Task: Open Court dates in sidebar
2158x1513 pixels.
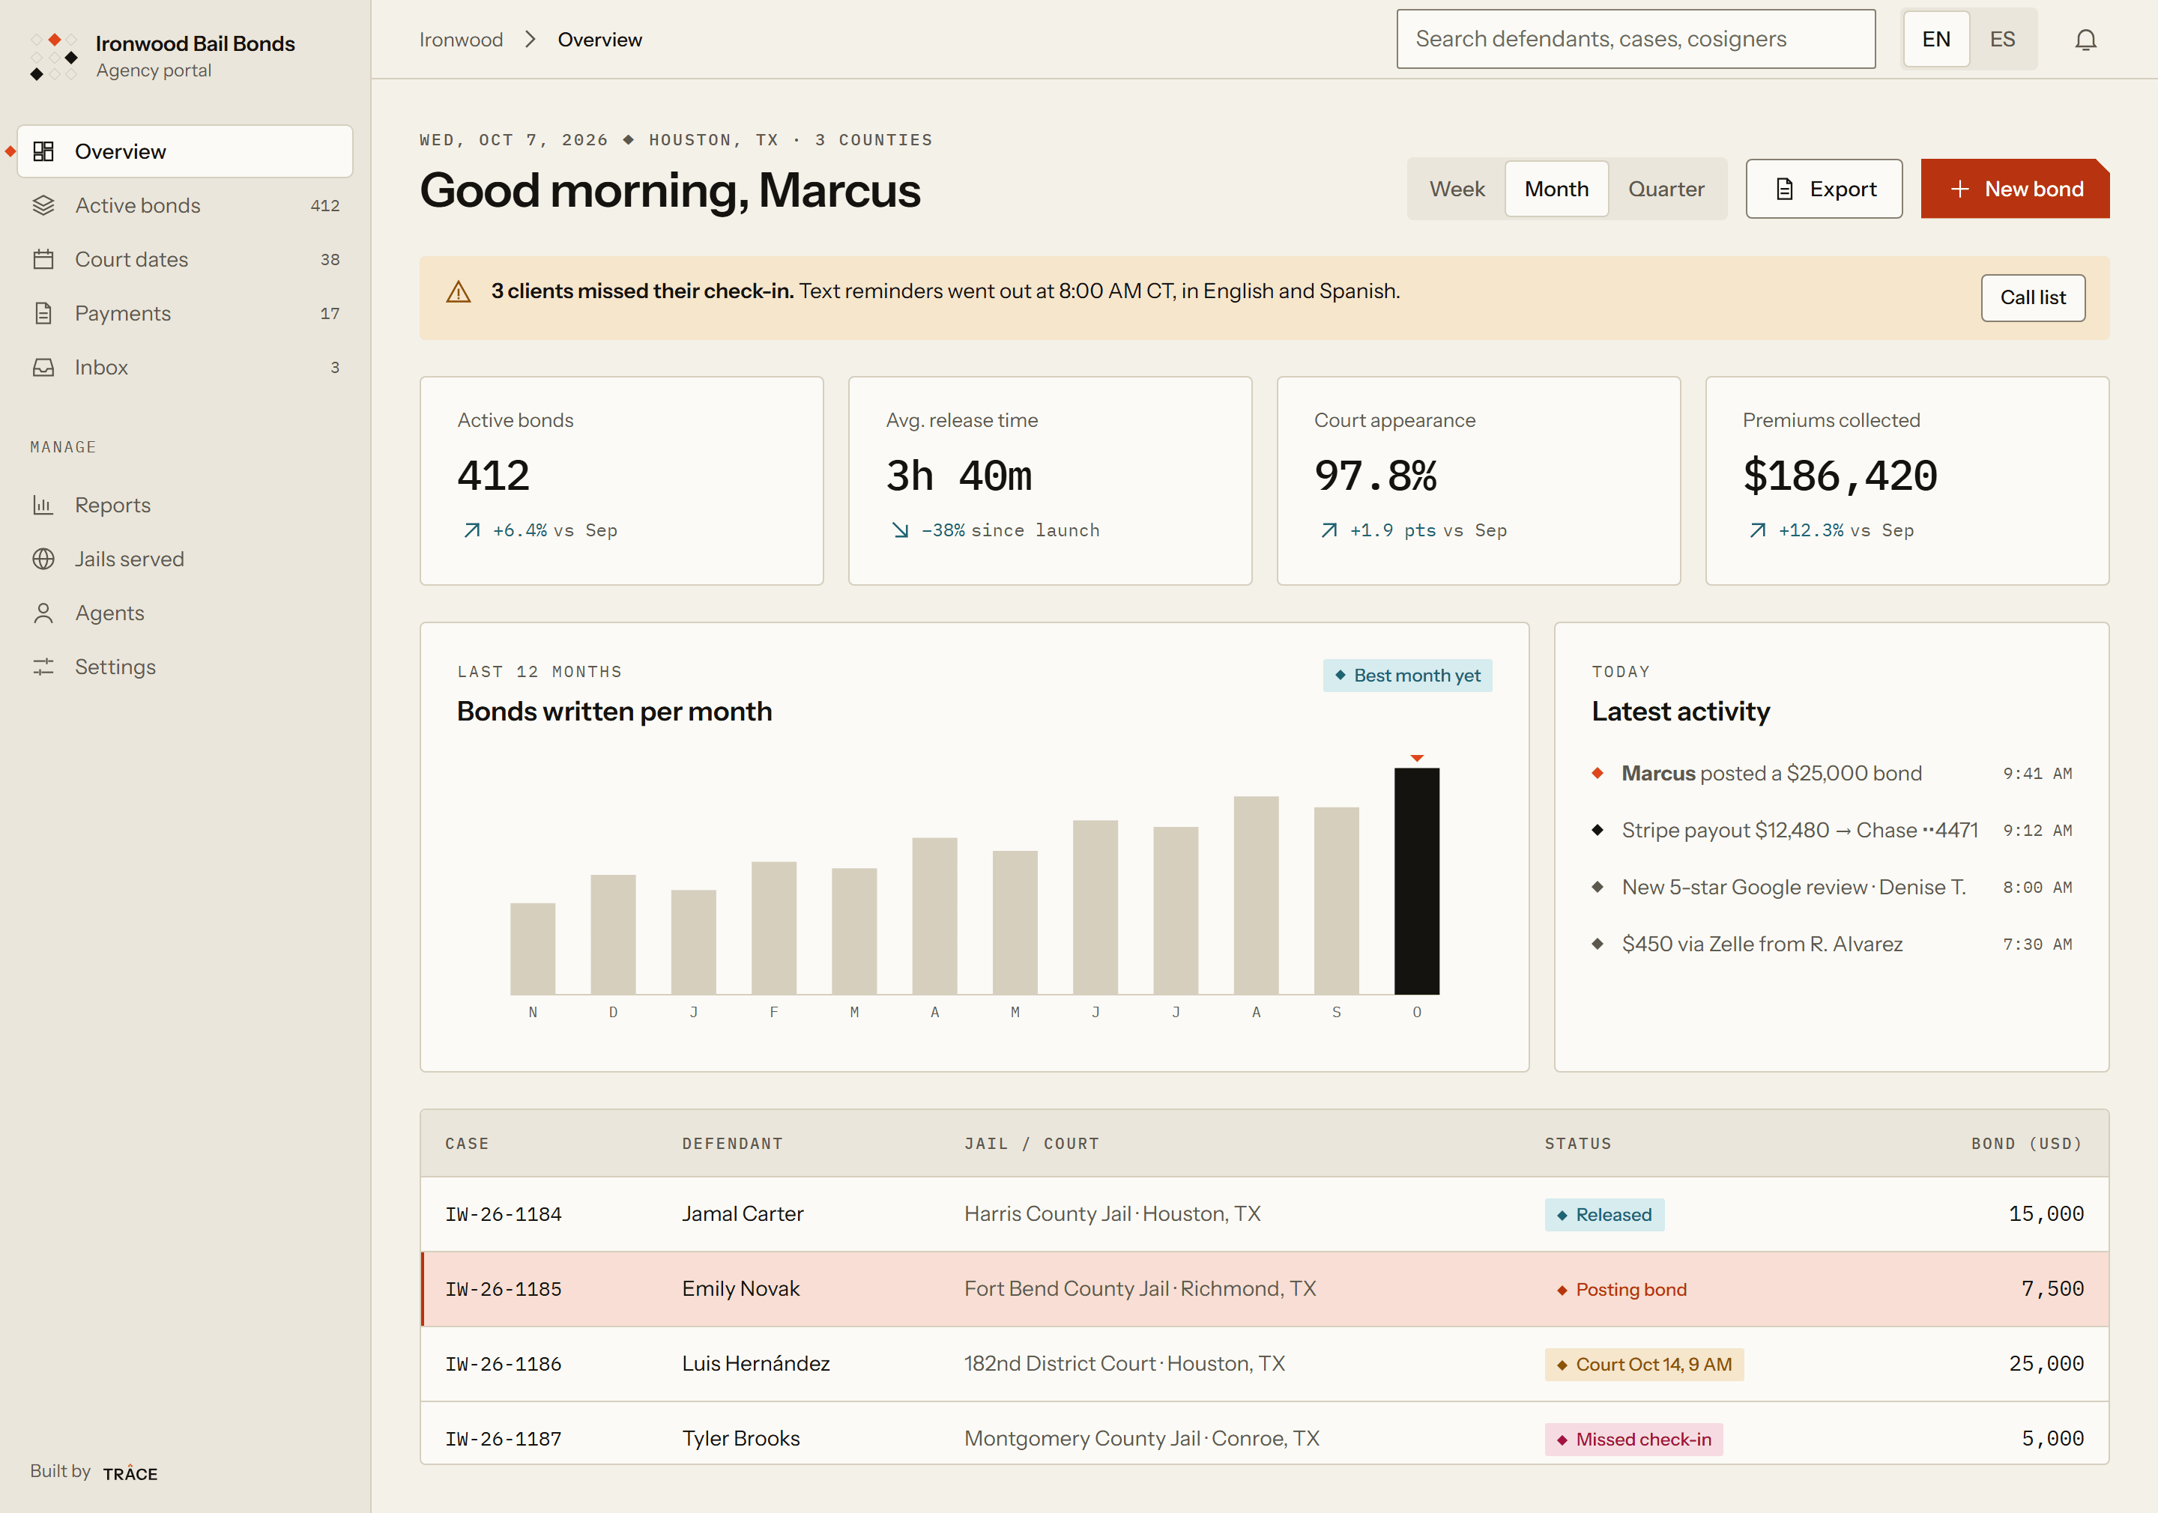Action: pyautogui.click(x=185, y=259)
